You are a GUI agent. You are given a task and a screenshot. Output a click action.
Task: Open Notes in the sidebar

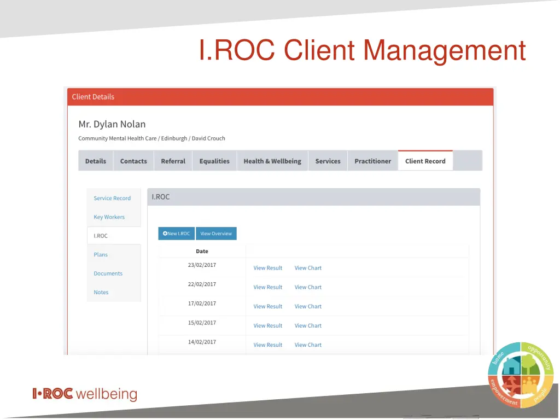(101, 293)
